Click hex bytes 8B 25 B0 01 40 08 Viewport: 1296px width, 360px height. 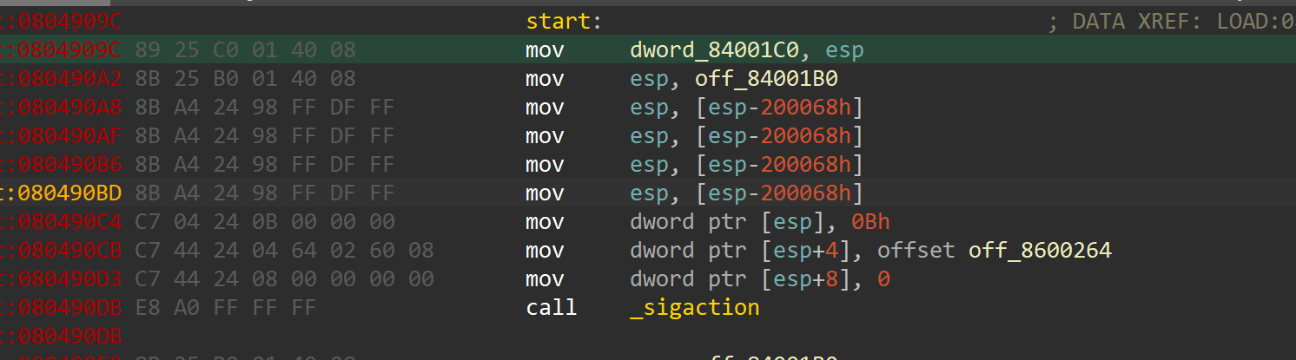(x=245, y=79)
